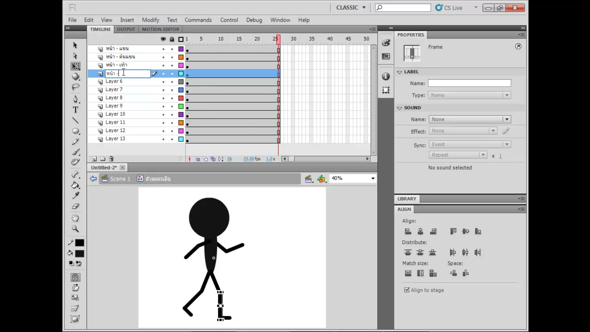The width and height of the screenshot is (590, 332).
Task: Select the Eraser tool
Action: [x=76, y=206]
